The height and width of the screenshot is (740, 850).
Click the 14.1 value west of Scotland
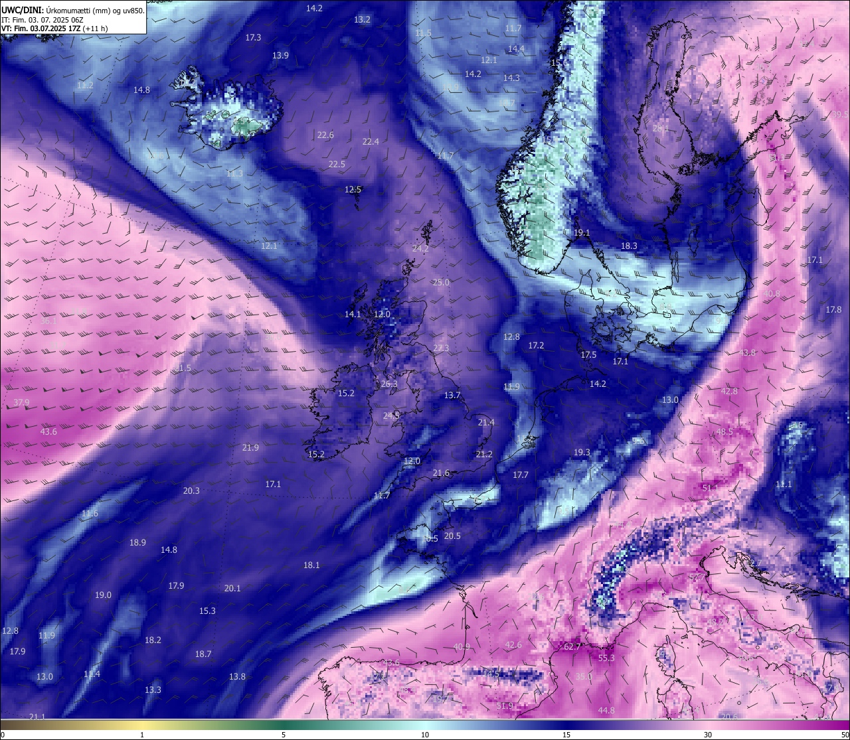point(353,315)
